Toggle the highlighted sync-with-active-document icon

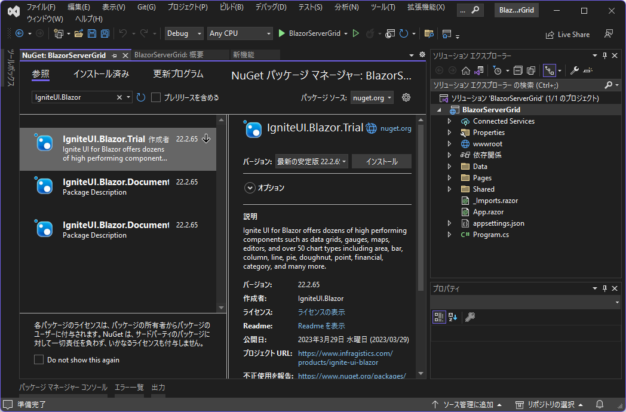[550, 70]
